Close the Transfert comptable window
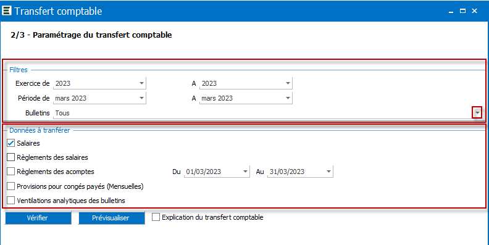 coord(475,11)
